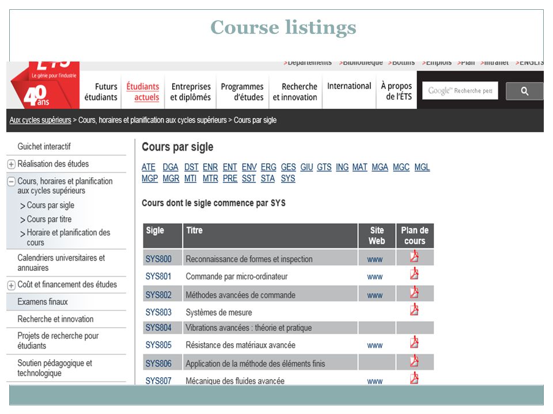
Task: Open Calendriers universitaires et annuaires
Action: pyautogui.click(x=61, y=263)
